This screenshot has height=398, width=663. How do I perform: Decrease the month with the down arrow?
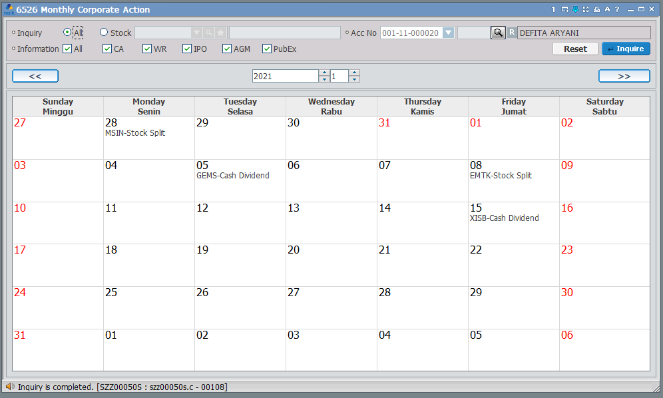[355, 79]
